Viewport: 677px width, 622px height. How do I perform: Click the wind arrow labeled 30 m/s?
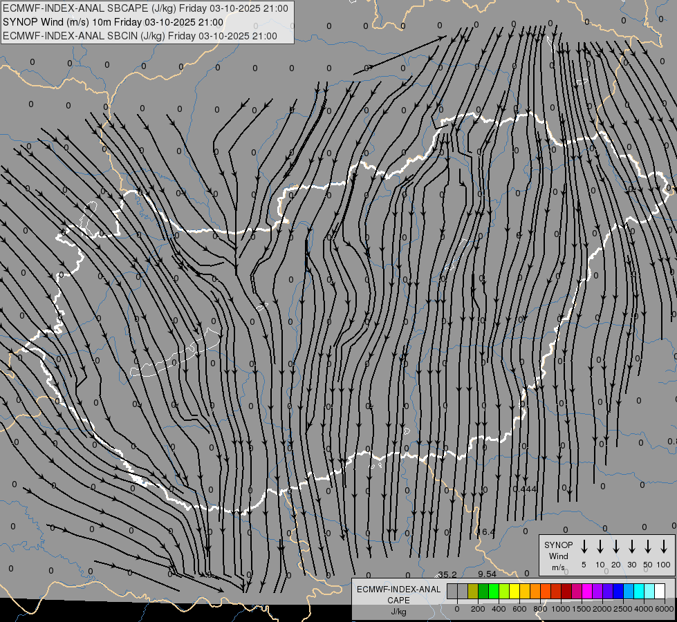pos(631,546)
